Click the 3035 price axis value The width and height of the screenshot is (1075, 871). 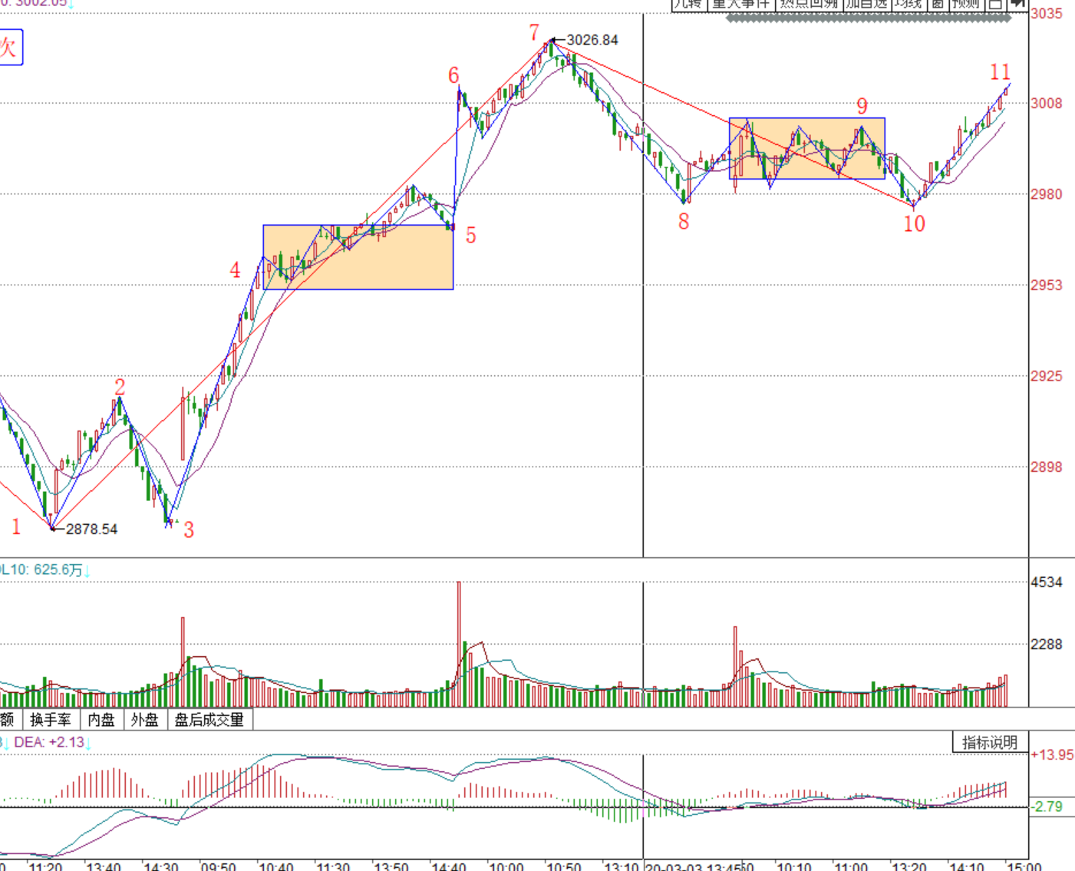pyautogui.click(x=1047, y=13)
